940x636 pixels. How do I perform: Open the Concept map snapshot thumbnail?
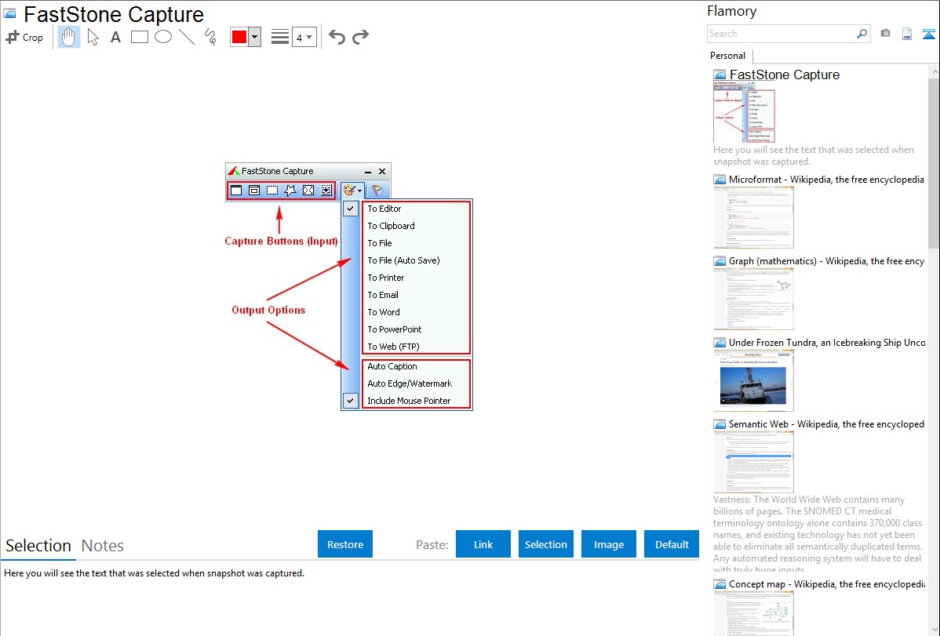(x=753, y=613)
